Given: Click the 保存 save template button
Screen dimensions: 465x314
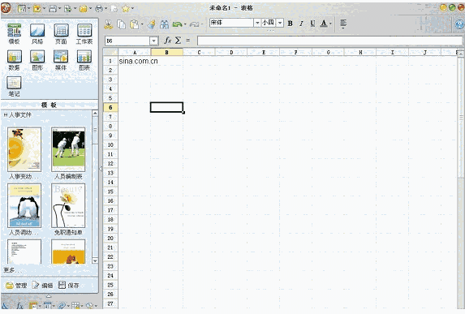Looking at the screenshot, I should [68, 286].
